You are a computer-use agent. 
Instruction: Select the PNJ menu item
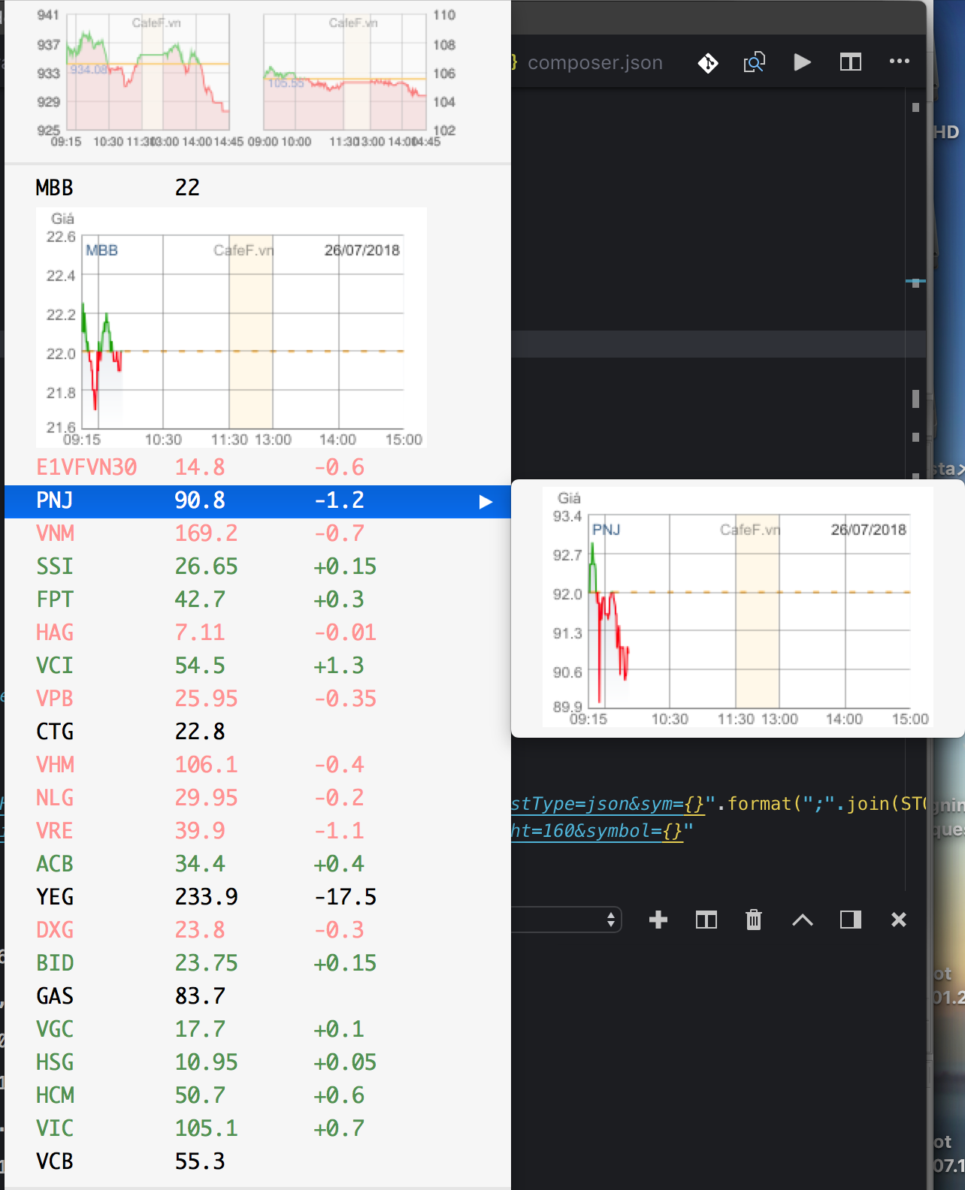coord(258,501)
